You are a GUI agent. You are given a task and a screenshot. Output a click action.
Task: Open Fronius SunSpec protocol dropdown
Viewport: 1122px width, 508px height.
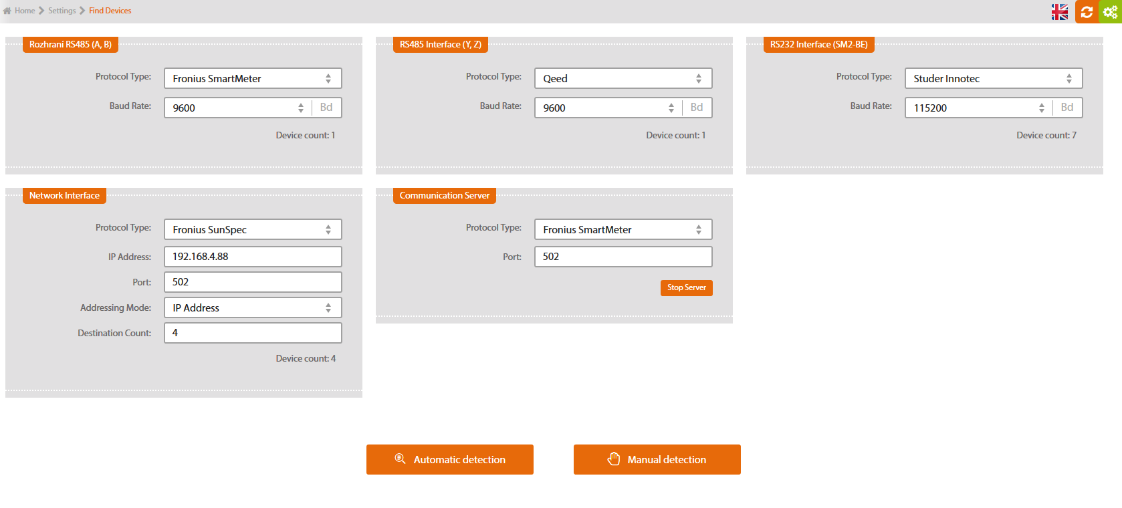tap(253, 229)
